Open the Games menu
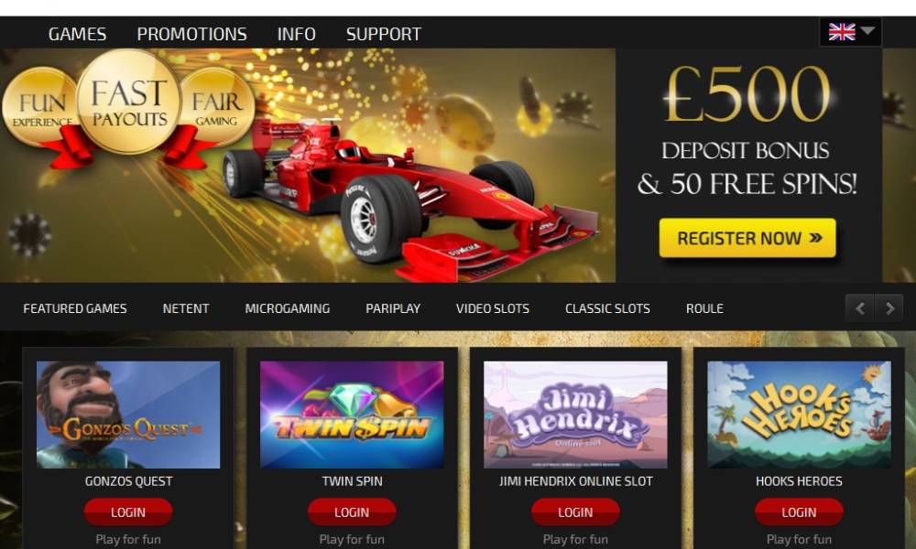The width and height of the screenshot is (916, 549). 77,34
